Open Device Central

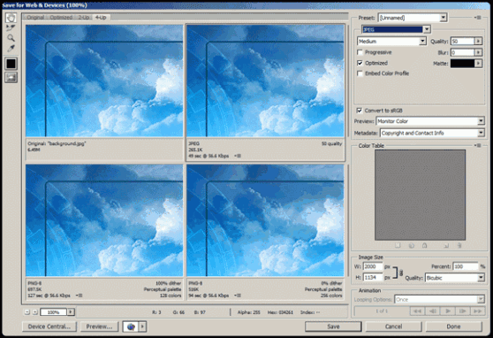coord(49,326)
